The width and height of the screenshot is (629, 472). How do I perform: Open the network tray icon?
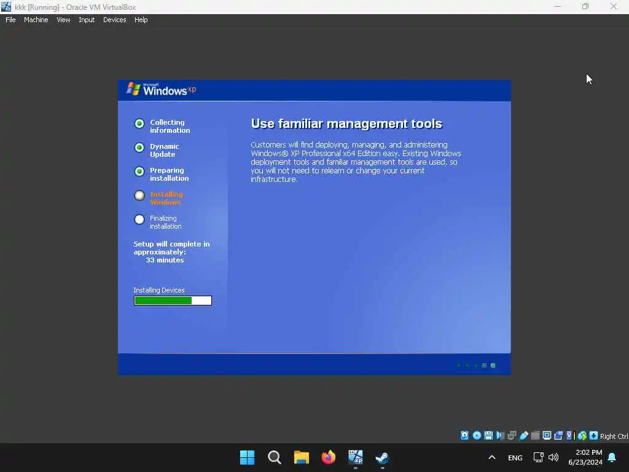point(538,457)
